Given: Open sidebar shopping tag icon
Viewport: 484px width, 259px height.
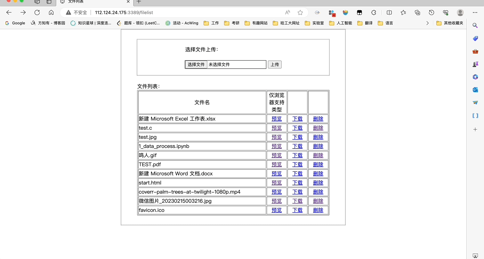Looking at the screenshot, I should point(475,38).
